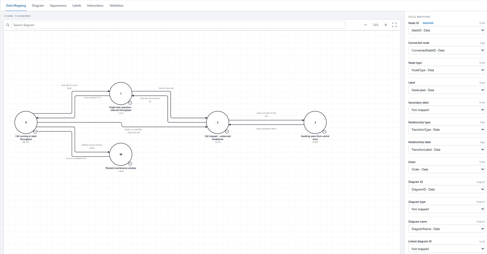The image size is (487, 254).
Task: Select node 2 circle
Action: point(218,122)
